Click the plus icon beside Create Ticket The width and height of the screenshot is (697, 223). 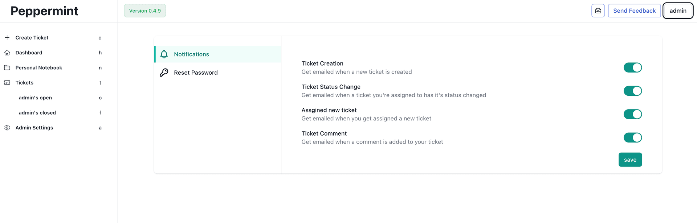(x=7, y=38)
